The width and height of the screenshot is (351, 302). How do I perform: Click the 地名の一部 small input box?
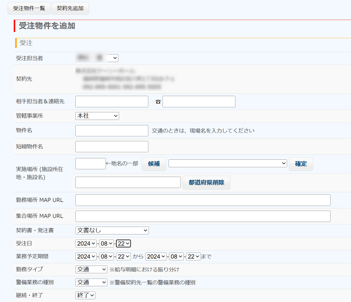pyautogui.click(x=90, y=164)
